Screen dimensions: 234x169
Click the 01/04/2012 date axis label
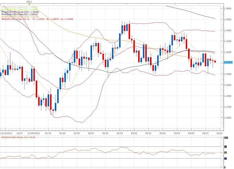click(34, 133)
